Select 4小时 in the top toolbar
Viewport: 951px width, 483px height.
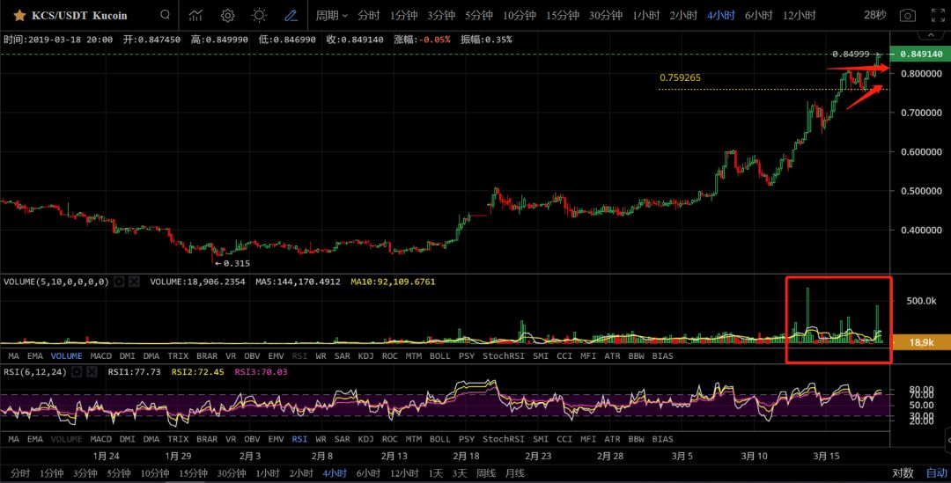tap(721, 15)
